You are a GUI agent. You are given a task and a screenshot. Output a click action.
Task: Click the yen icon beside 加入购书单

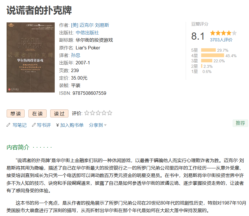tap(58, 125)
